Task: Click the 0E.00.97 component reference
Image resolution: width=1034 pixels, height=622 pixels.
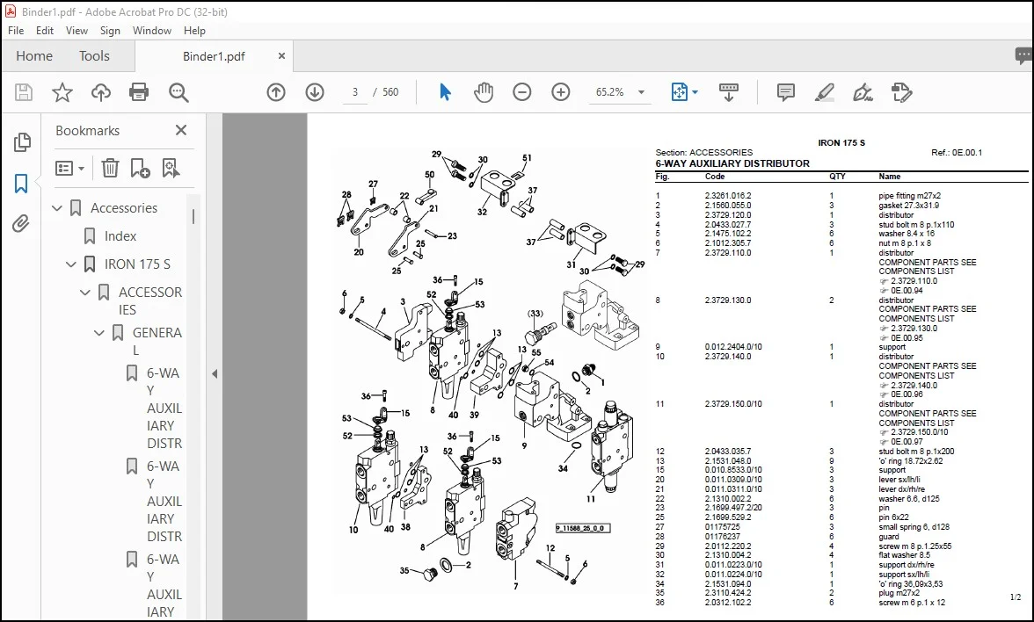Action: coord(907,442)
